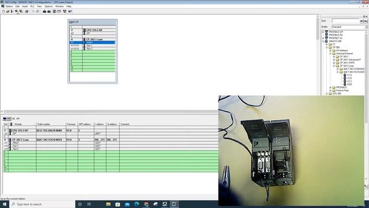Image resolution: width=369 pixels, height=208 pixels.
Task: Click the Open online station icon
Action: point(12,12)
